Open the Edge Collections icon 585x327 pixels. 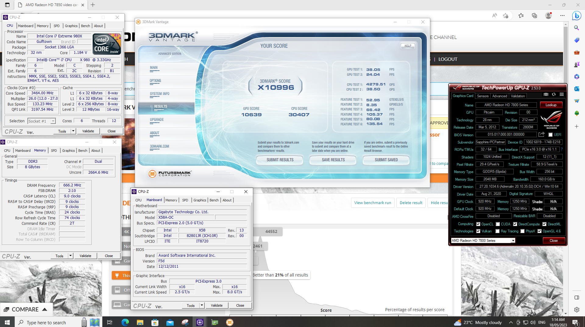(x=534, y=16)
